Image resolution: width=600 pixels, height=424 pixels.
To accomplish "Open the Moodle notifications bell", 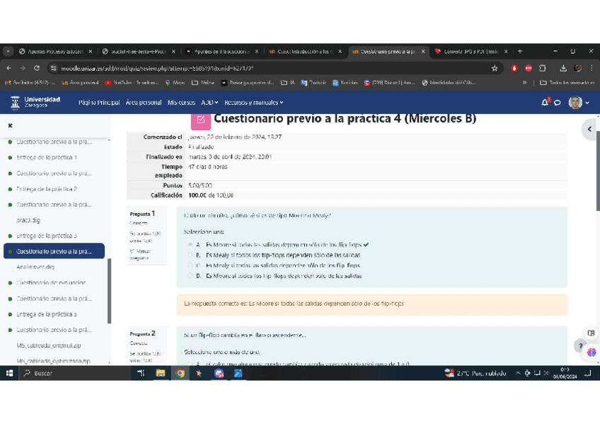I will (545, 102).
